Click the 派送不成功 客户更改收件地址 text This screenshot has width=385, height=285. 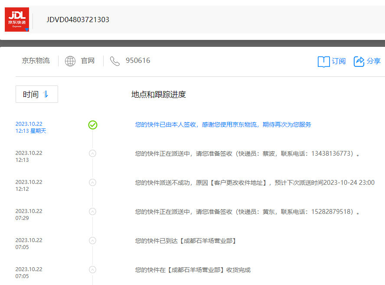click(x=254, y=183)
